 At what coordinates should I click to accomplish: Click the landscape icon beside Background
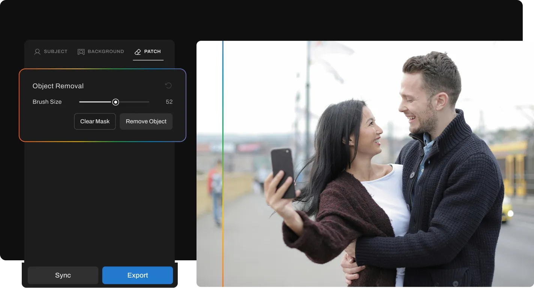pos(81,52)
